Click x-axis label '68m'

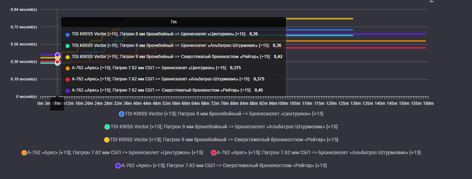pos(205,104)
